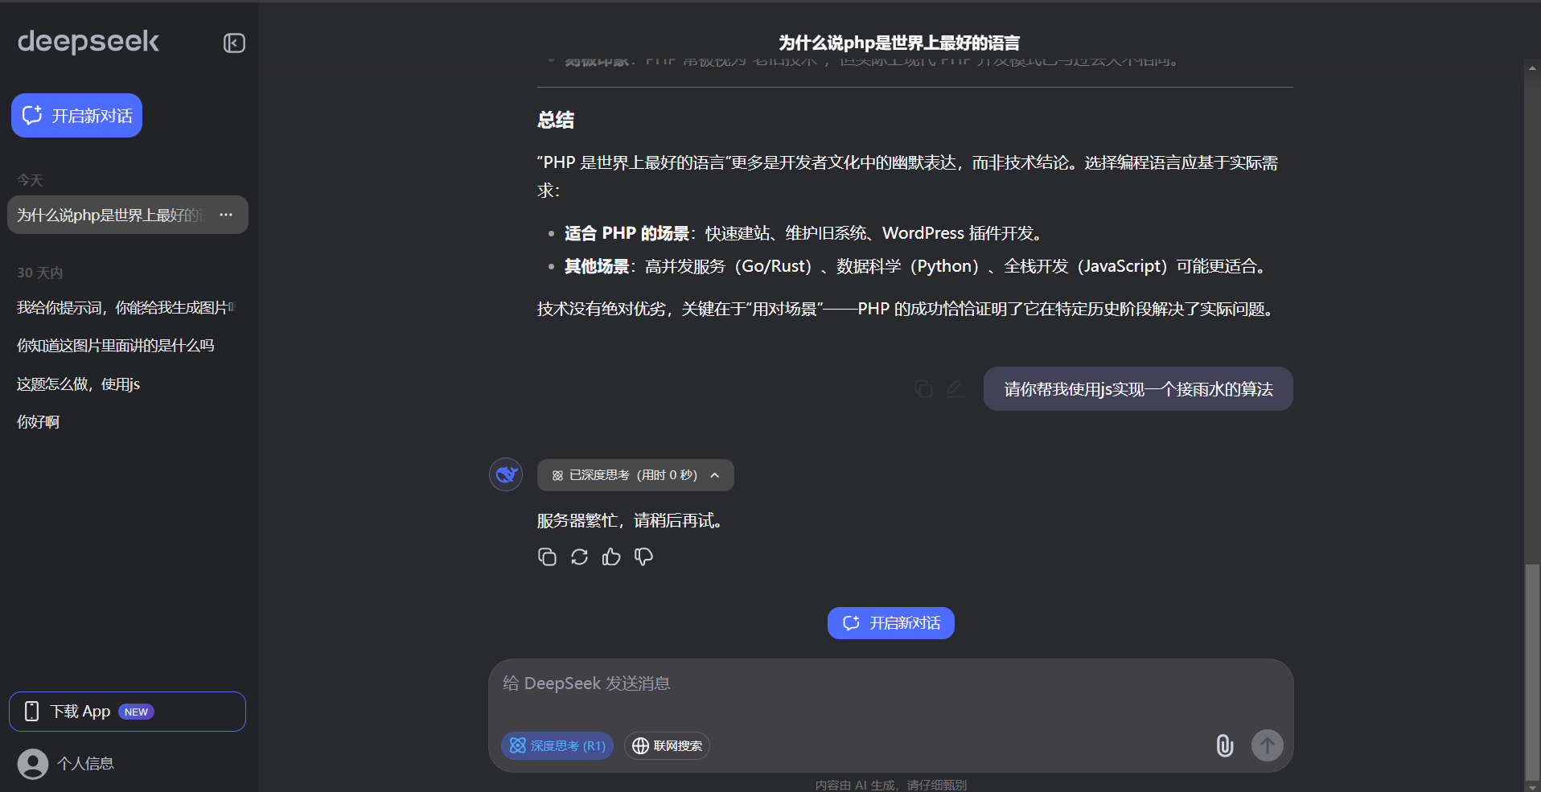This screenshot has width=1541, height=792.
Task: Open conversation 为什么说php是世界上最好的
Action: [x=127, y=215]
